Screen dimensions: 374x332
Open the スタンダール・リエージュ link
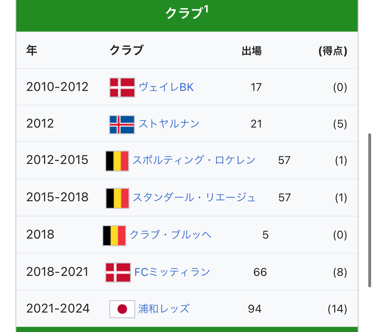(x=194, y=197)
